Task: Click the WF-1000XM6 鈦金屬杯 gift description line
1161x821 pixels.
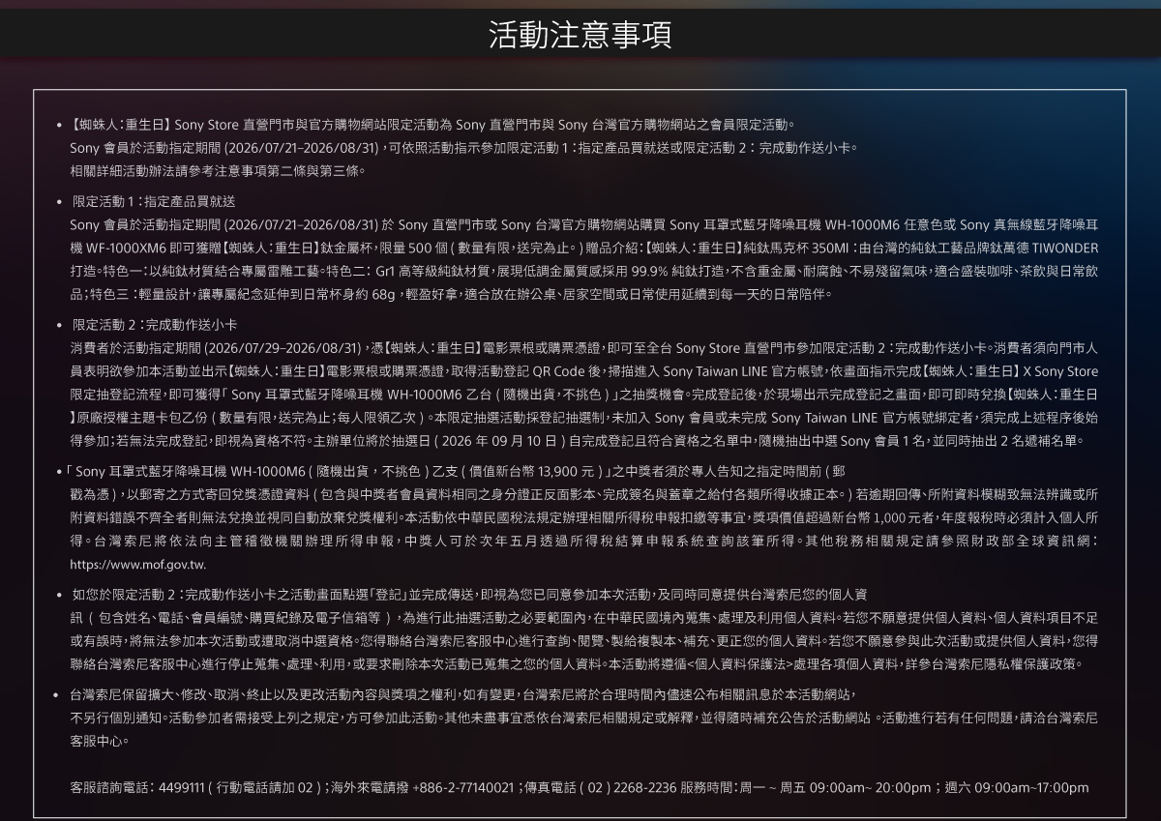Action: point(584,248)
